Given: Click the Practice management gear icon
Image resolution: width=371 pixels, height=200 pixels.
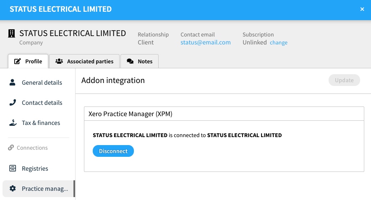Looking at the screenshot, I should tap(13, 189).
